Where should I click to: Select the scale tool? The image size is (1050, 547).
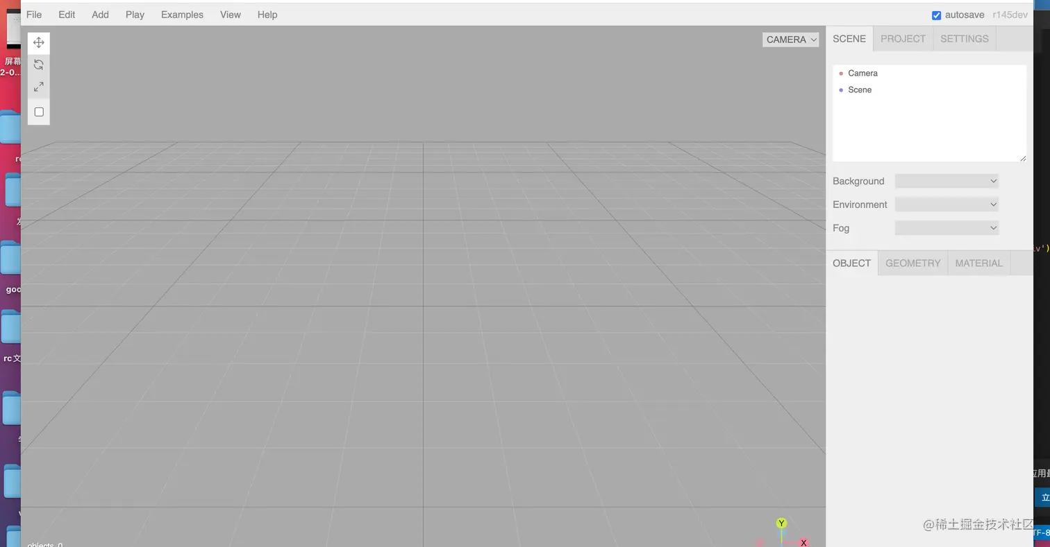pos(39,87)
